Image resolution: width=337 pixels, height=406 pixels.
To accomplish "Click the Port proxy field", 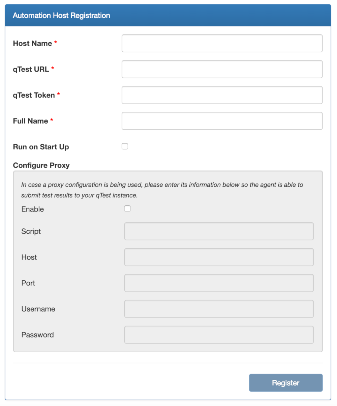I will pos(219,283).
